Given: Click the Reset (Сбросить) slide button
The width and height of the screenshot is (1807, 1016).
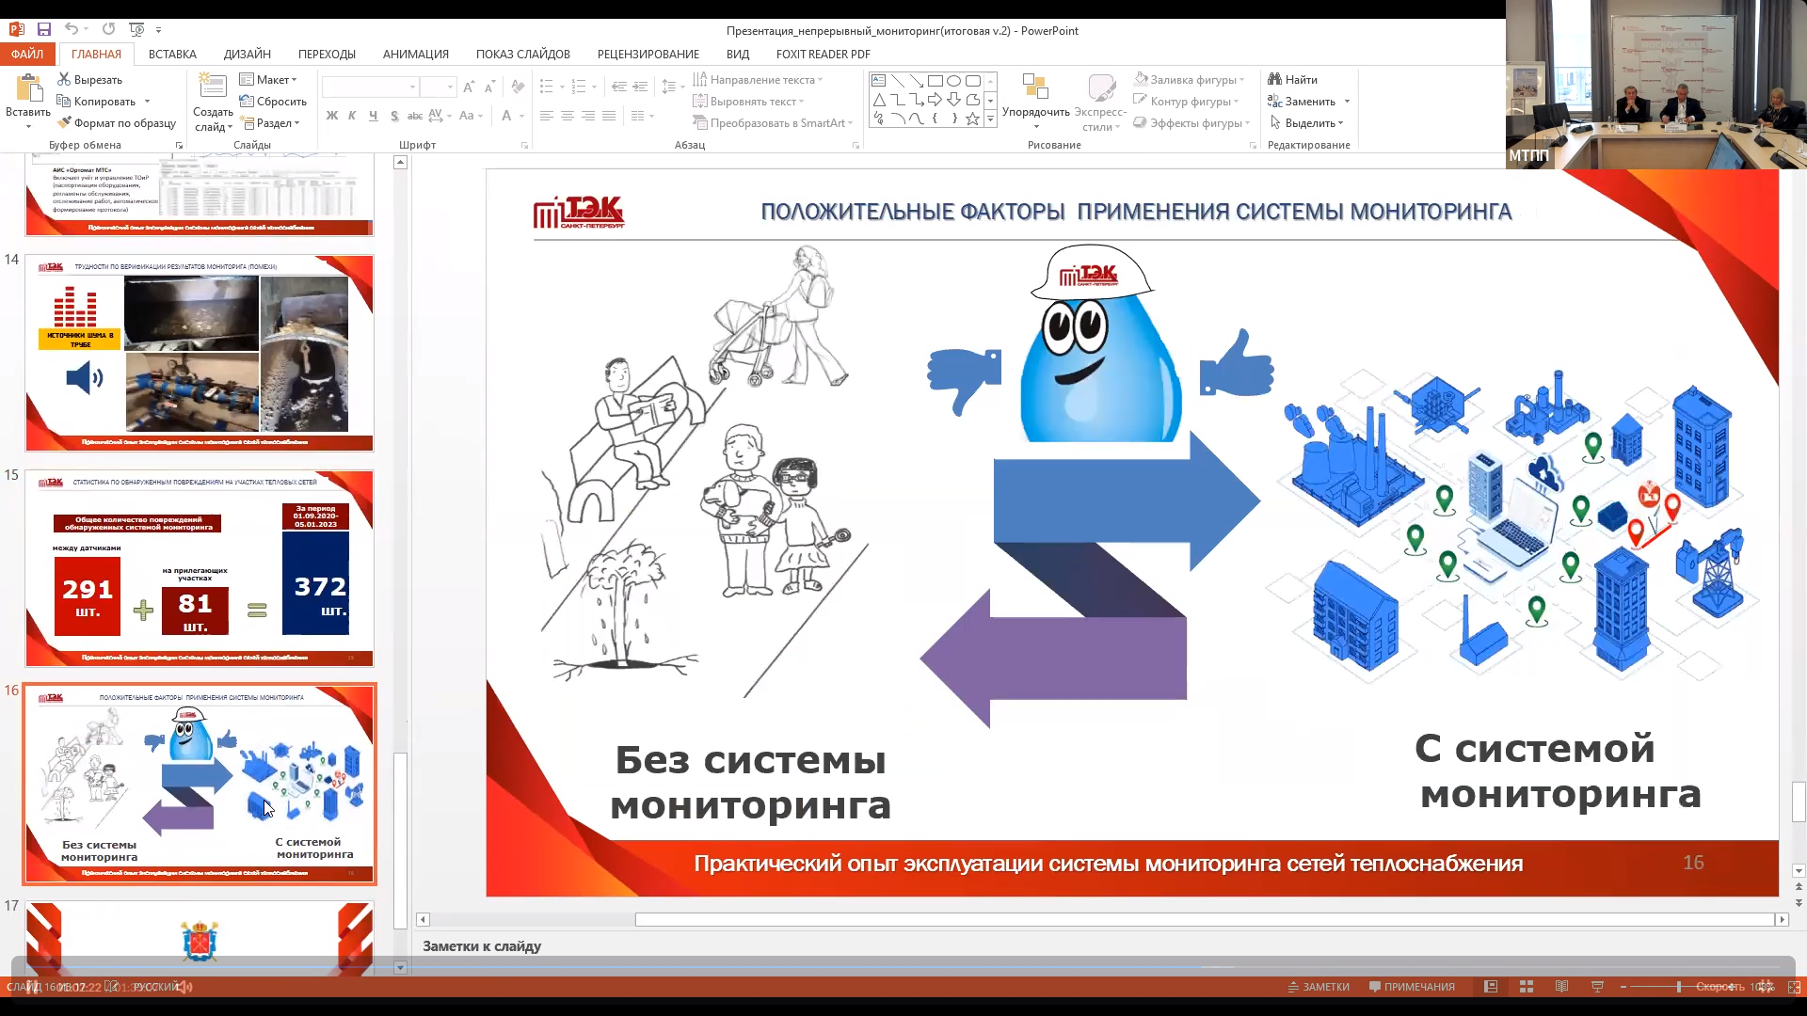Looking at the screenshot, I should (x=273, y=101).
